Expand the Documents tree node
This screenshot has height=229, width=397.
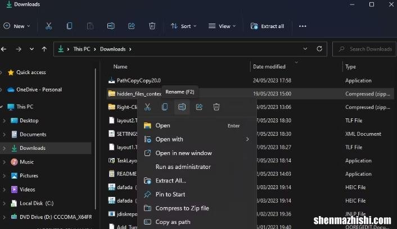pyautogui.click(x=4, y=135)
